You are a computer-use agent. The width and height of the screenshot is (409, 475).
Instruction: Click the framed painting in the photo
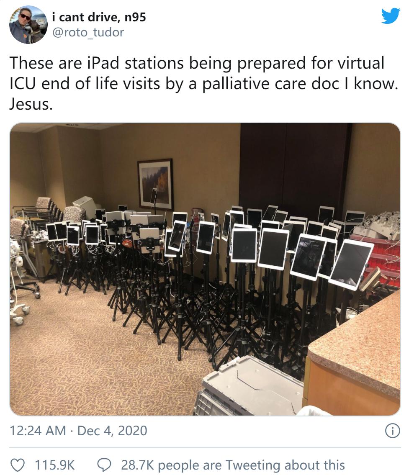click(x=155, y=184)
